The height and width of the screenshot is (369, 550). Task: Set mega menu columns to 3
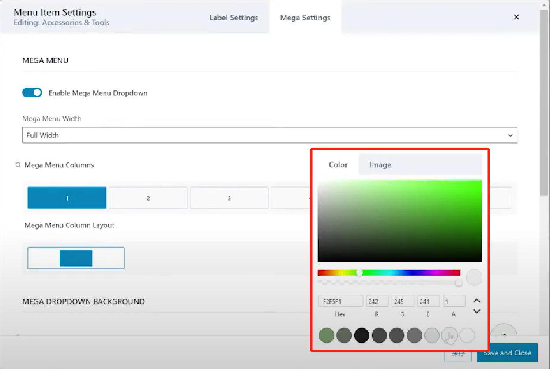click(x=229, y=198)
